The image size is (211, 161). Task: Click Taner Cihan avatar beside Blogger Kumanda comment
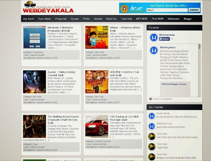tap(152, 157)
